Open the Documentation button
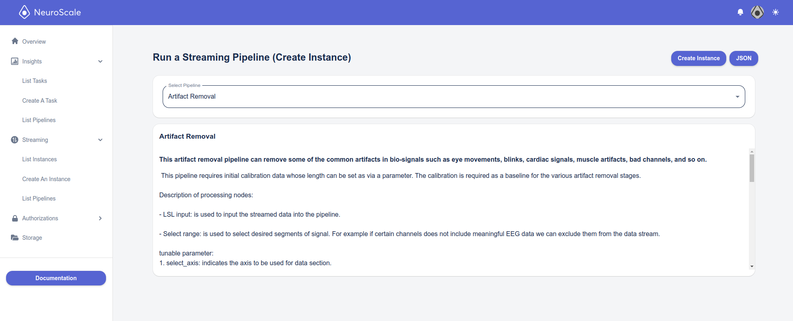This screenshot has height=321, width=793. (x=56, y=278)
